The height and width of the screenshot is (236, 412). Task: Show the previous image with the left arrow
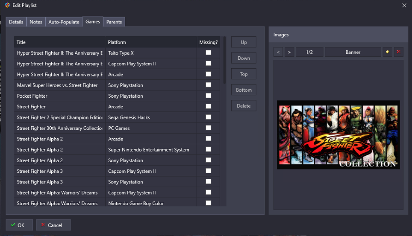[278, 52]
